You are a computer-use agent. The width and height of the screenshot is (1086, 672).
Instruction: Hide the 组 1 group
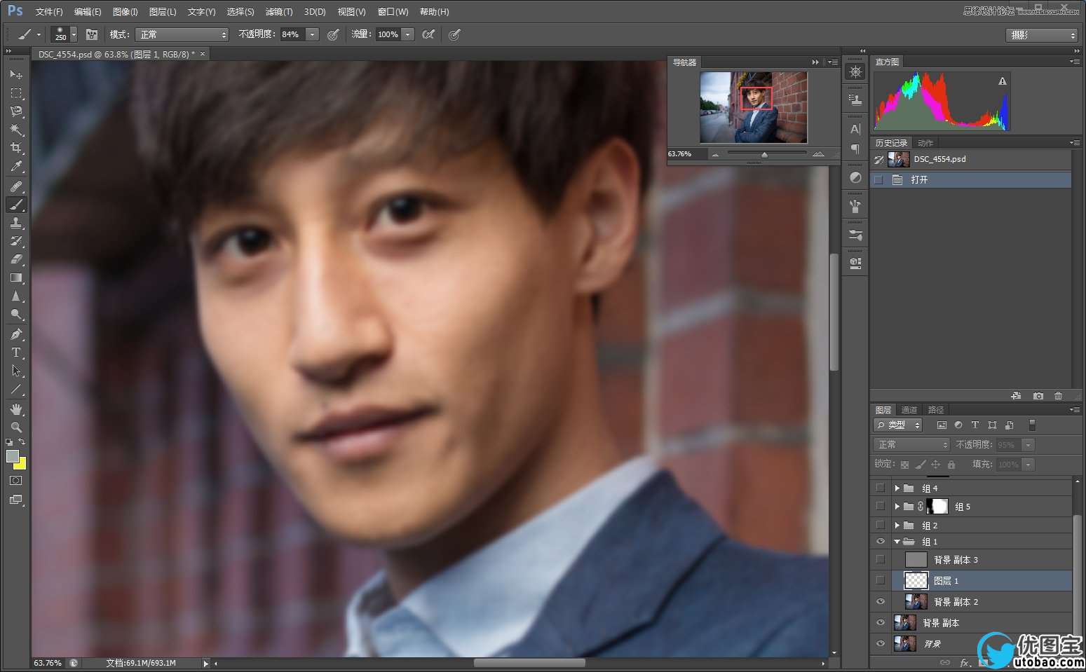881,541
